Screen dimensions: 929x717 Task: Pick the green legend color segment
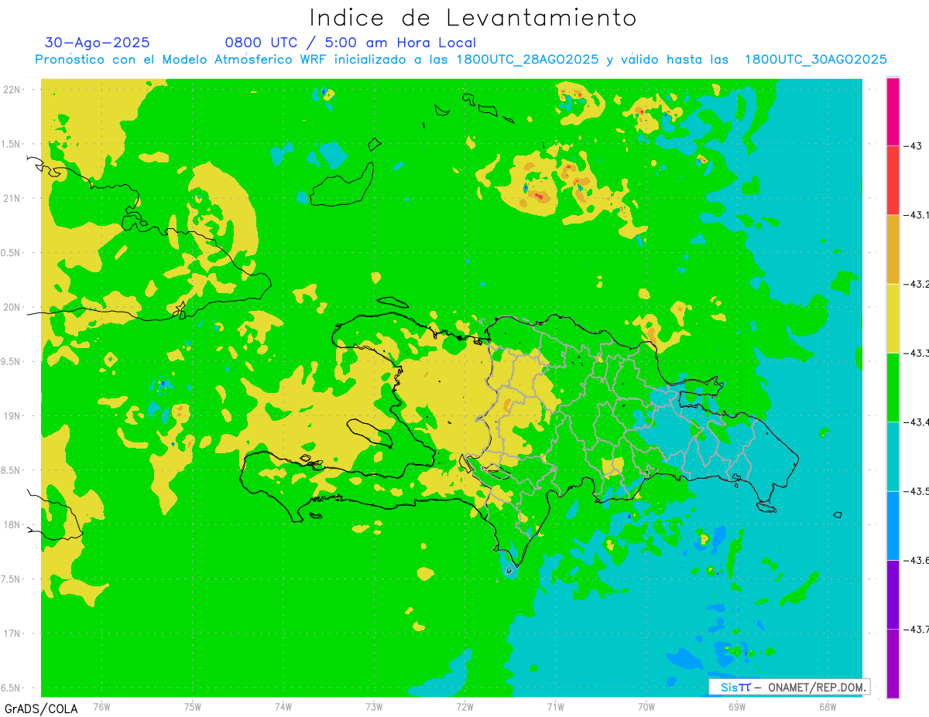tap(893, 387)
